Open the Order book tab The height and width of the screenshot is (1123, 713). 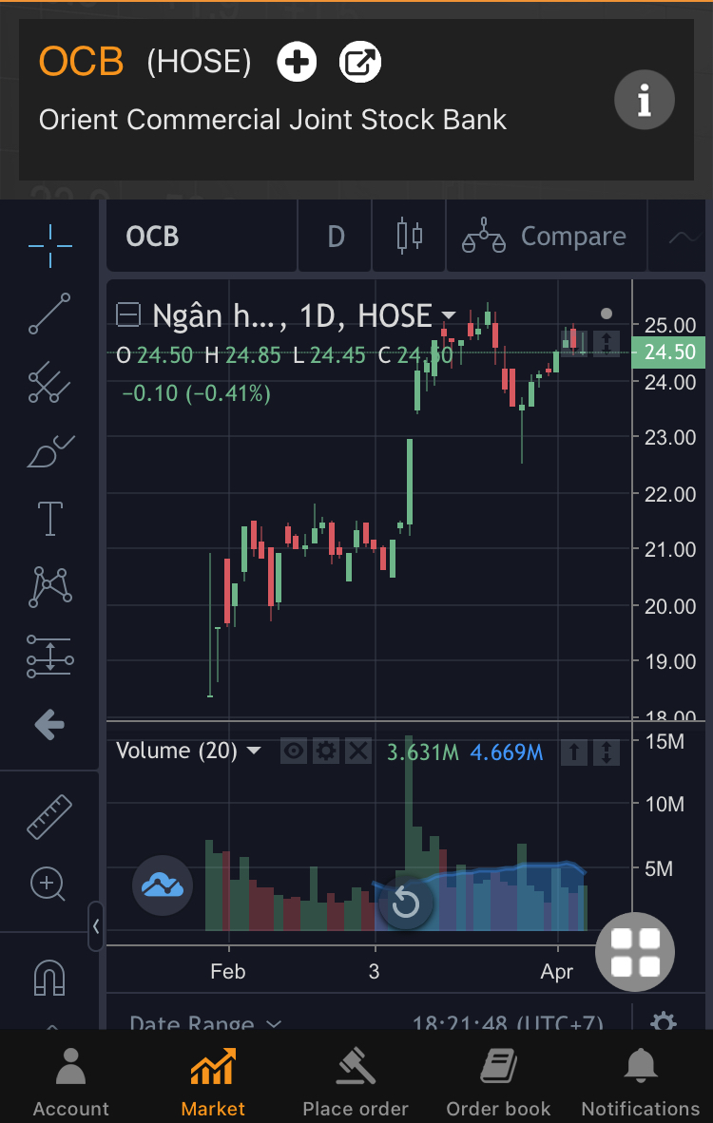click(x=498, y=1080)
